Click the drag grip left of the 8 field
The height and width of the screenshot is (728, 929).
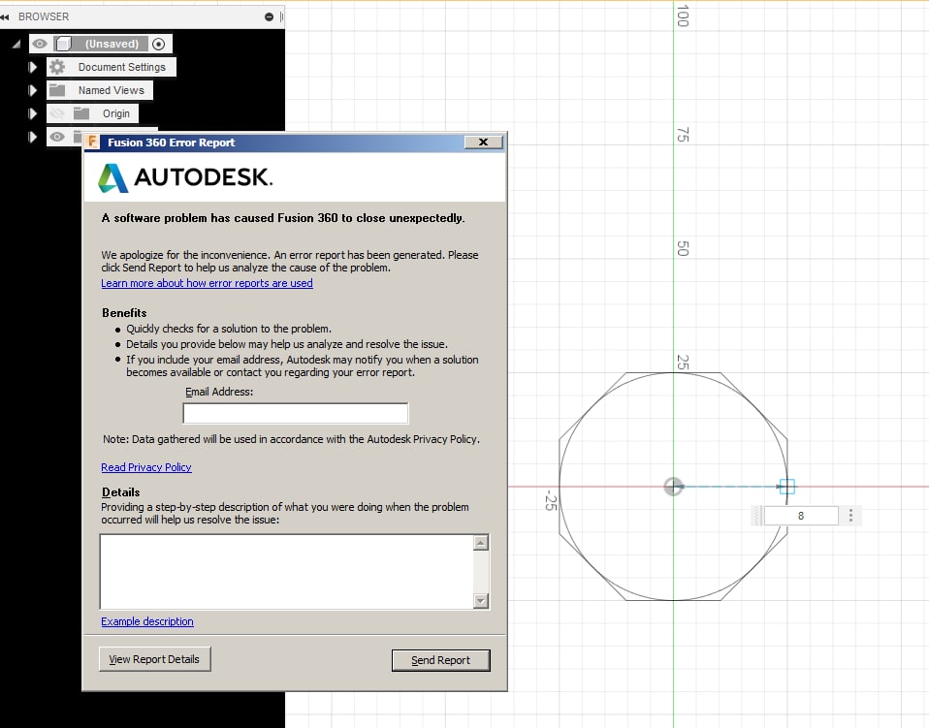tap(757, 516)
